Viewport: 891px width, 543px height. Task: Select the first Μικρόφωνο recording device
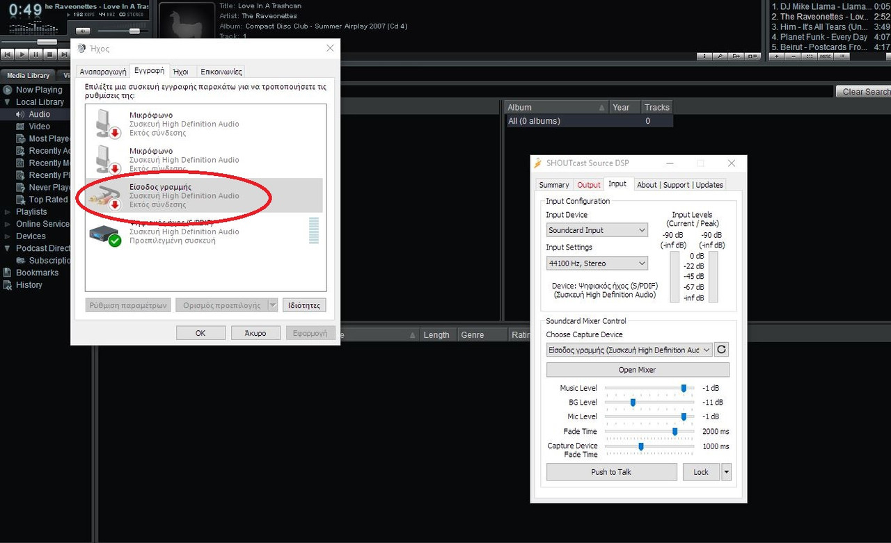205,124
